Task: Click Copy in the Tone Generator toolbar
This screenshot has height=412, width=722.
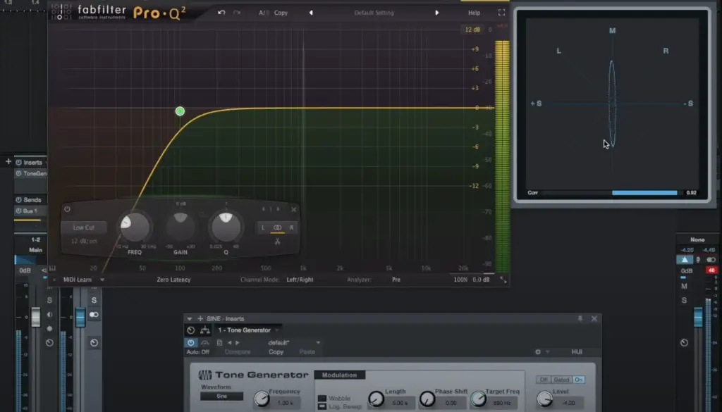Action: pos(276,351)
